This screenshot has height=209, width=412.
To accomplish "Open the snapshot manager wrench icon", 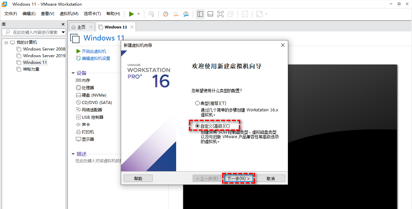I will pyautogui.click(x=186, y=14).
